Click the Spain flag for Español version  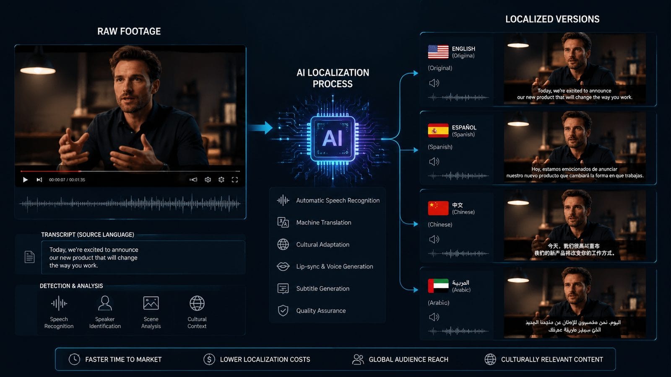pos(438,131)
